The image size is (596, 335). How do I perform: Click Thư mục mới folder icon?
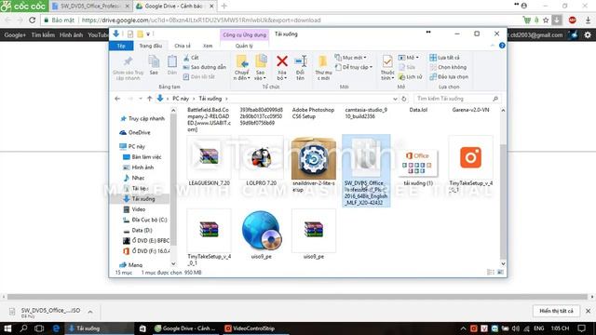tap(323, 61)
